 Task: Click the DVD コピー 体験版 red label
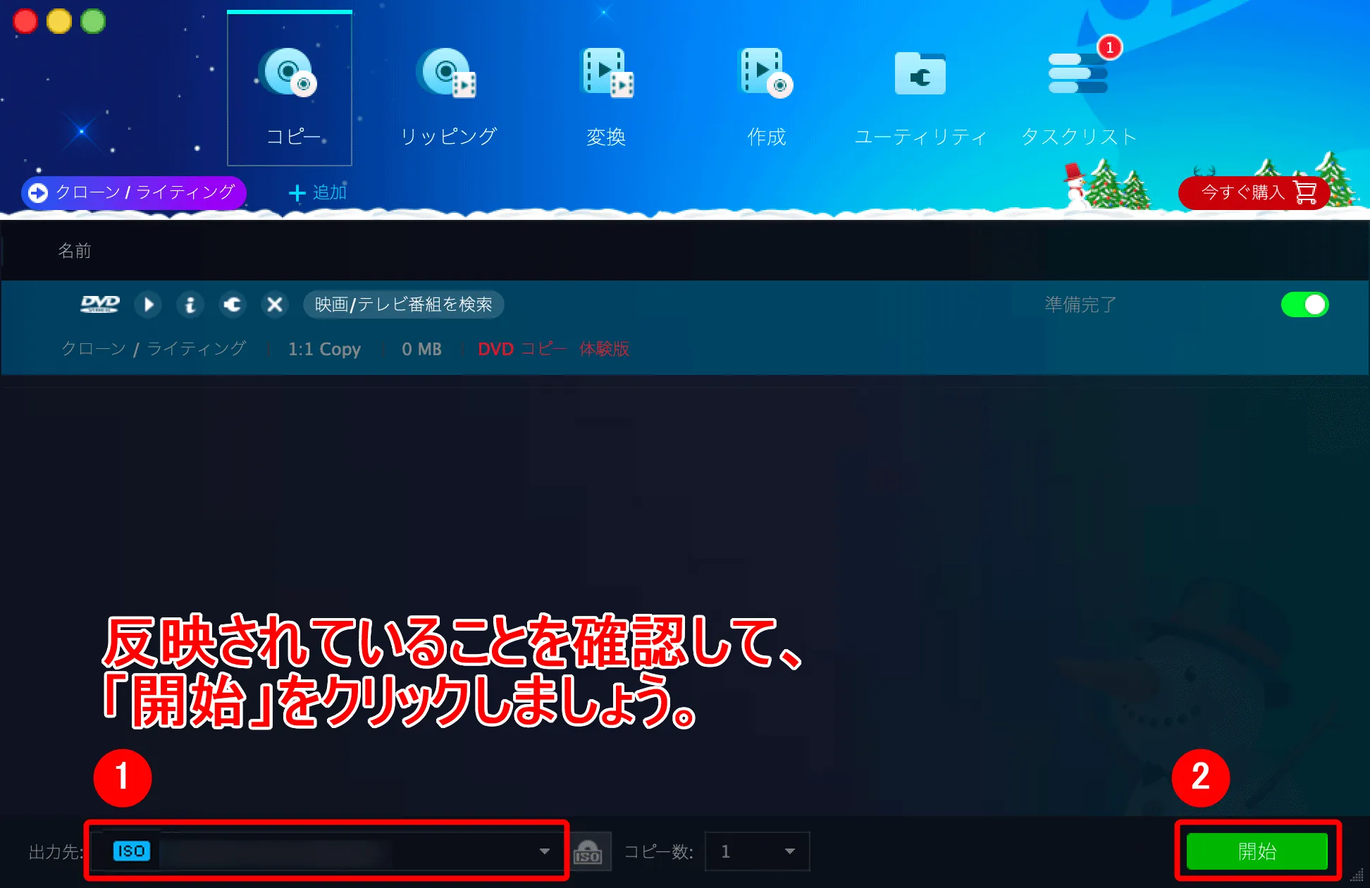(x=553, y=349)
